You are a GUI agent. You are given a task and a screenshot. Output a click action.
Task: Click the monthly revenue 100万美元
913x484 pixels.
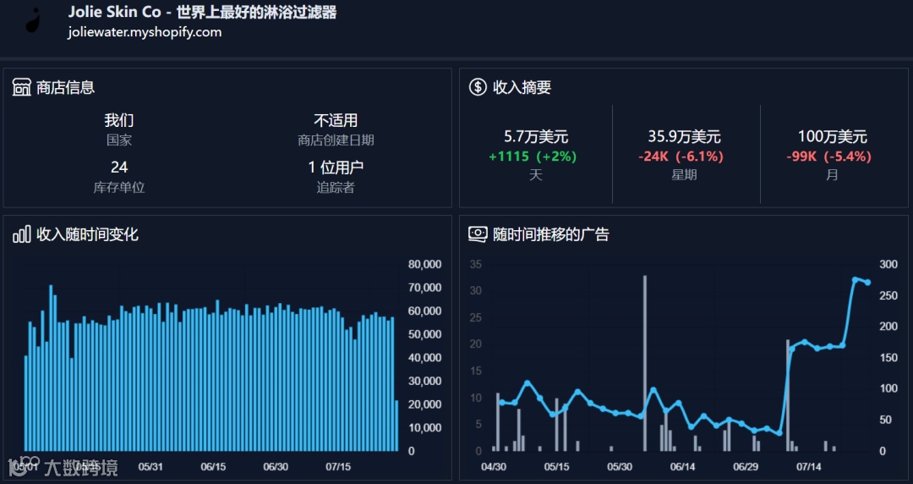832,137
